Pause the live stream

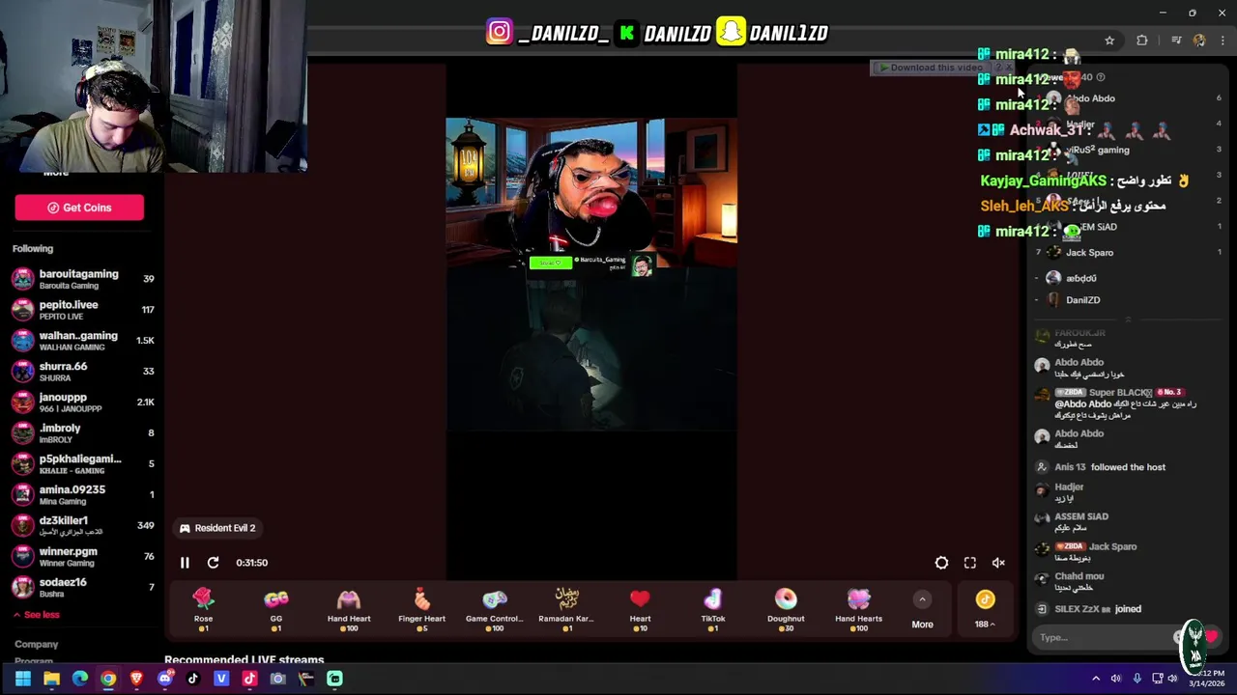point(185,563)
